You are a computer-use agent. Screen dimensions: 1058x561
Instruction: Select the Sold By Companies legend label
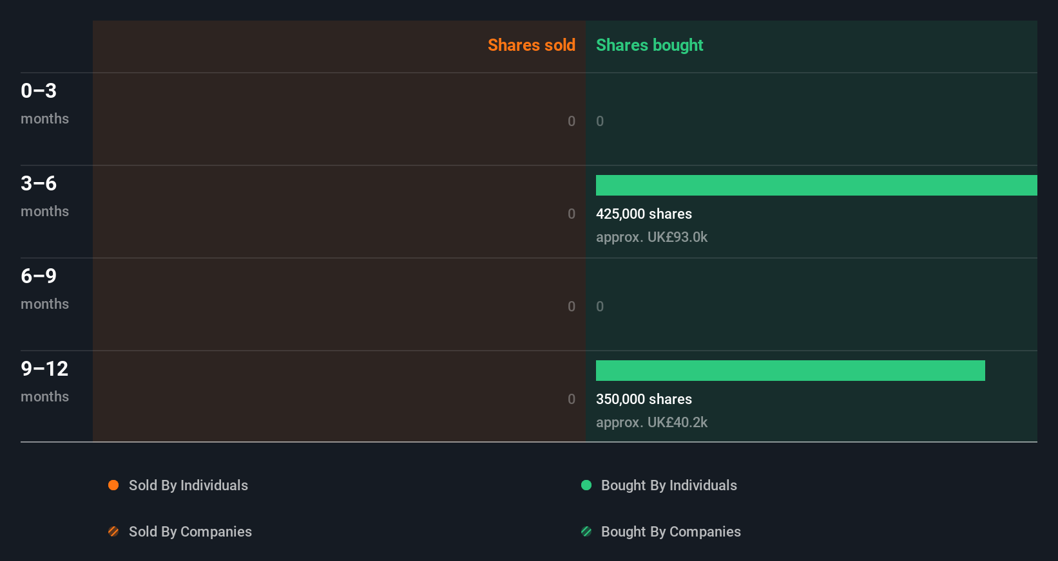[190, 532]
